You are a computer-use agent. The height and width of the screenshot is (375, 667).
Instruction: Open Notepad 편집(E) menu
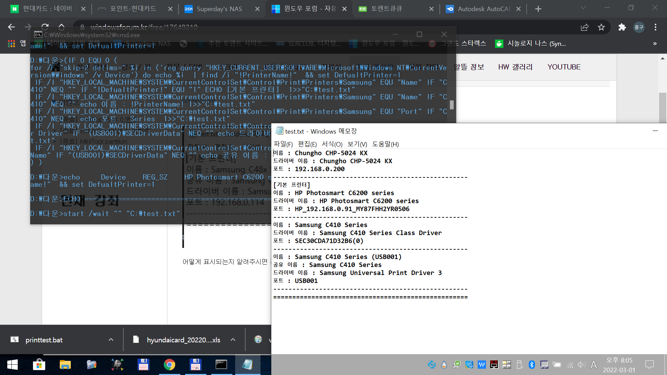307,144
